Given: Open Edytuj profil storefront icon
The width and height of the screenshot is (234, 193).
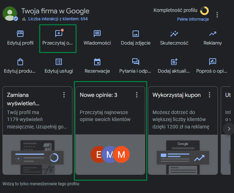Looking at the screenshot, I should click(20, 34).
